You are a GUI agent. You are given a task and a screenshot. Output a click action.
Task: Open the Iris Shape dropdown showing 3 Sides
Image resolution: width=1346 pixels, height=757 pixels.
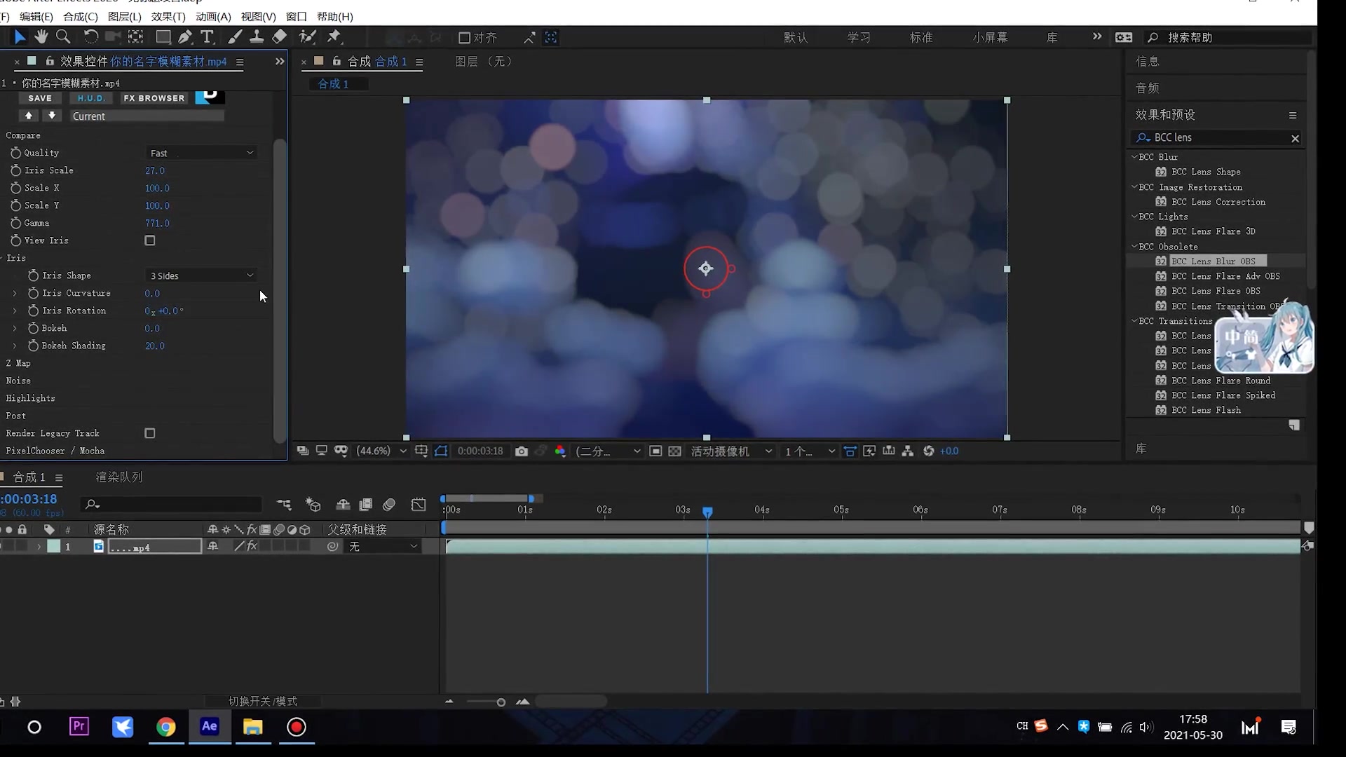[202, 275]
